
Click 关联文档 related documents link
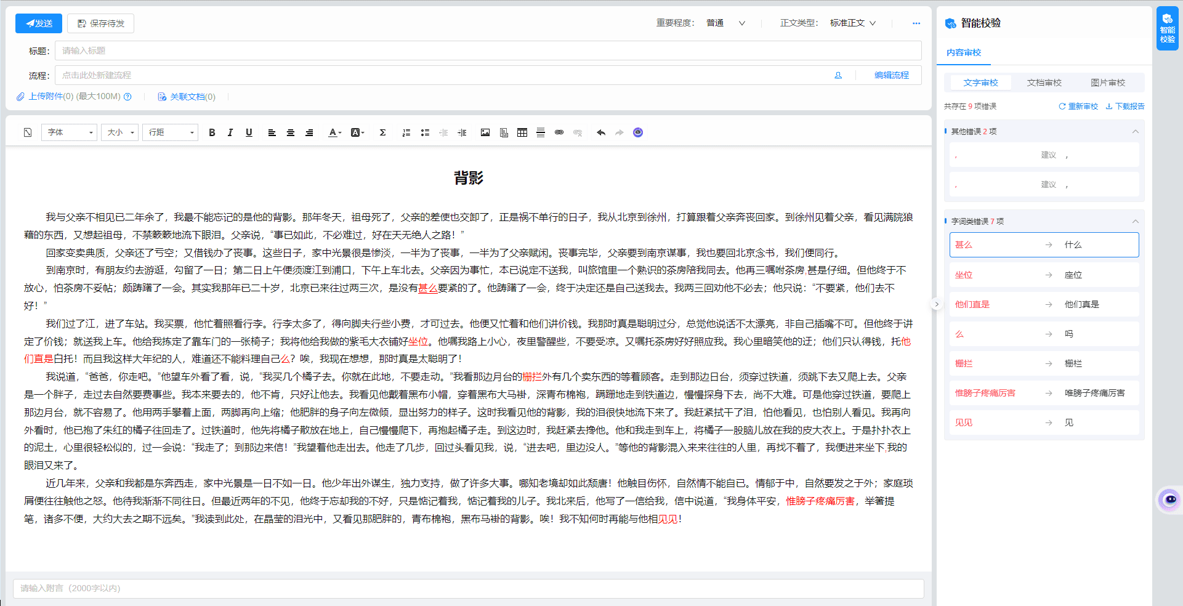[187, 97]
